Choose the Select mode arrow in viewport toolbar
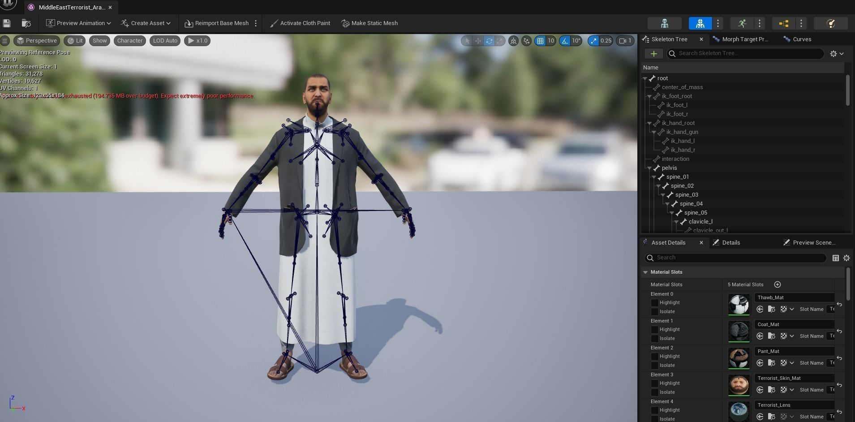The image size is (855, 422). (467, 41)
